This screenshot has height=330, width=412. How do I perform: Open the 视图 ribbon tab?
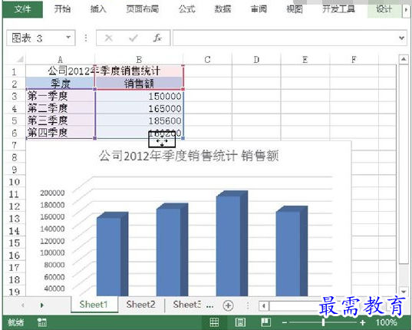[x=295, y=9]
